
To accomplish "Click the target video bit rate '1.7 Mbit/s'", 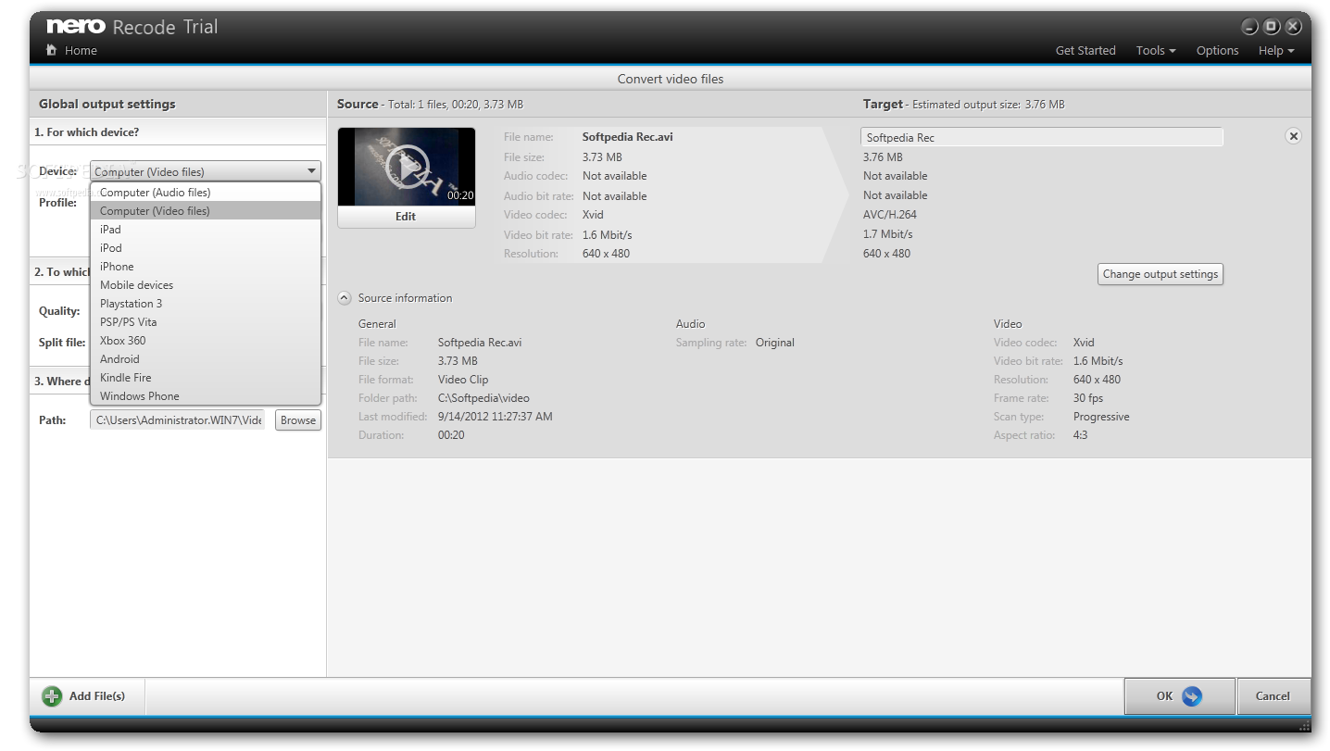I will [887, 234].
